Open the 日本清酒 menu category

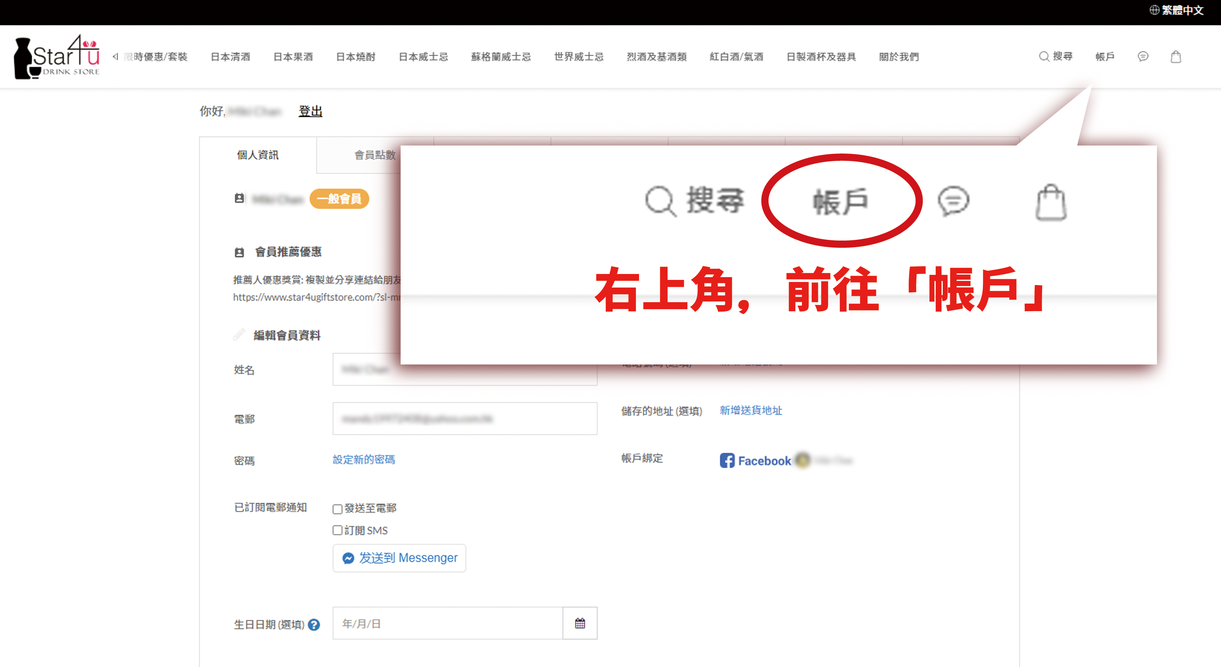[x=230, y=57]
